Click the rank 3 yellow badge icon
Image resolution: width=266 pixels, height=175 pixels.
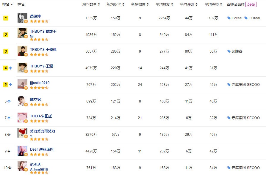point(6,51)
